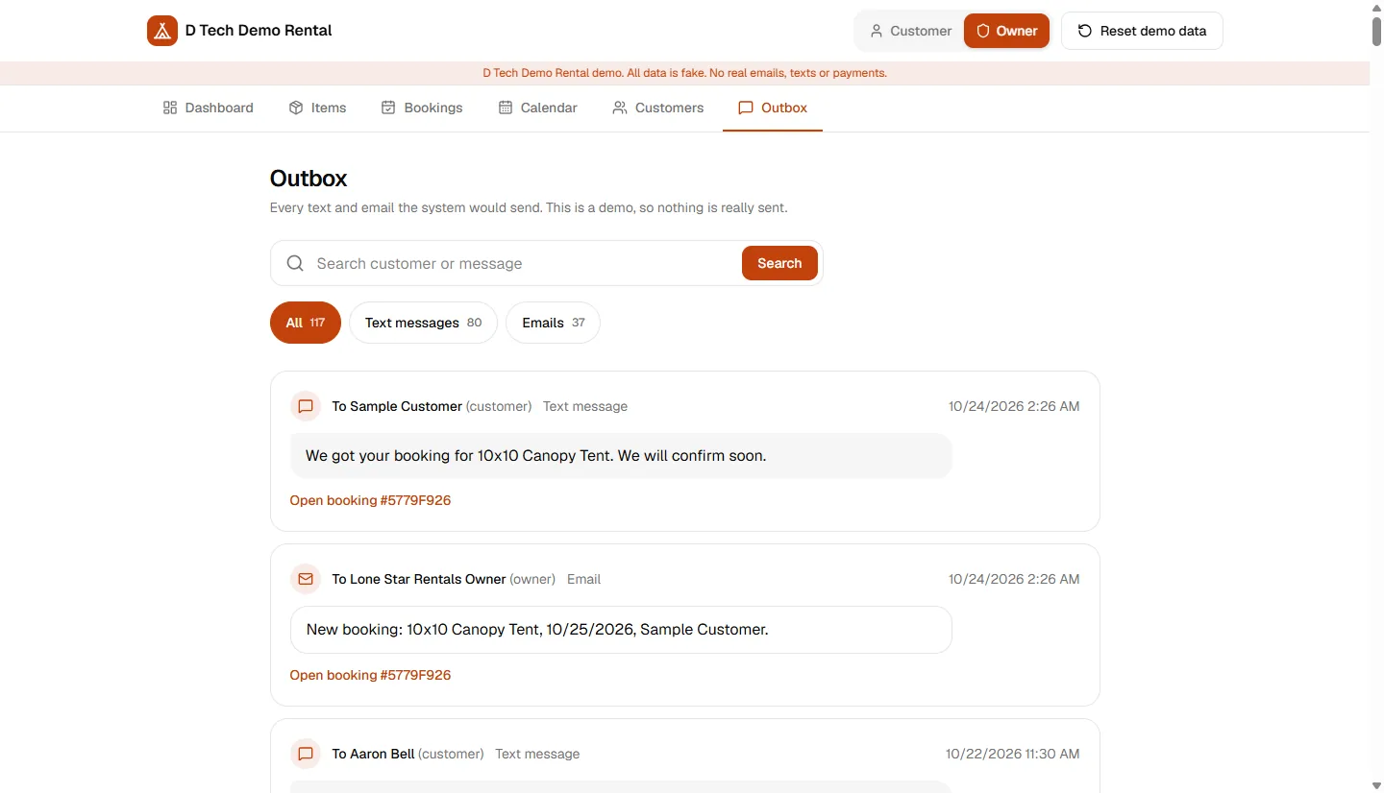The width and height of the screenshot is (1384, 793).
Task: Click the envelope icon beside Lone Star Rentals Owner
Action: (306, 579)
